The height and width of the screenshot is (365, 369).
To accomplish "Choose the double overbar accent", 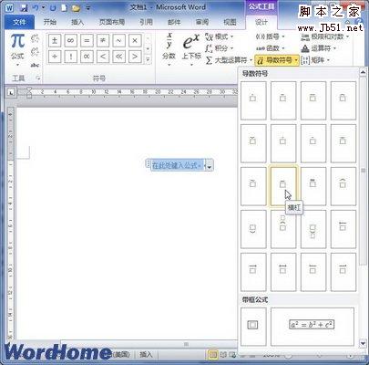I will [x=313, y=186].
